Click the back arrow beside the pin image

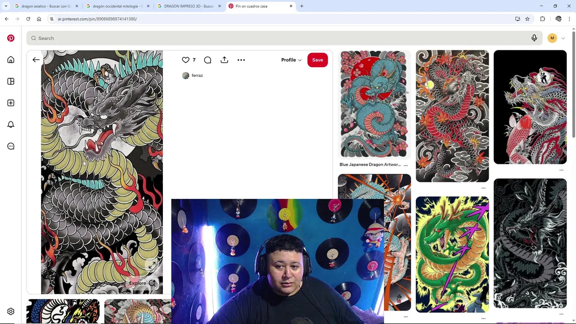[36, 60]
